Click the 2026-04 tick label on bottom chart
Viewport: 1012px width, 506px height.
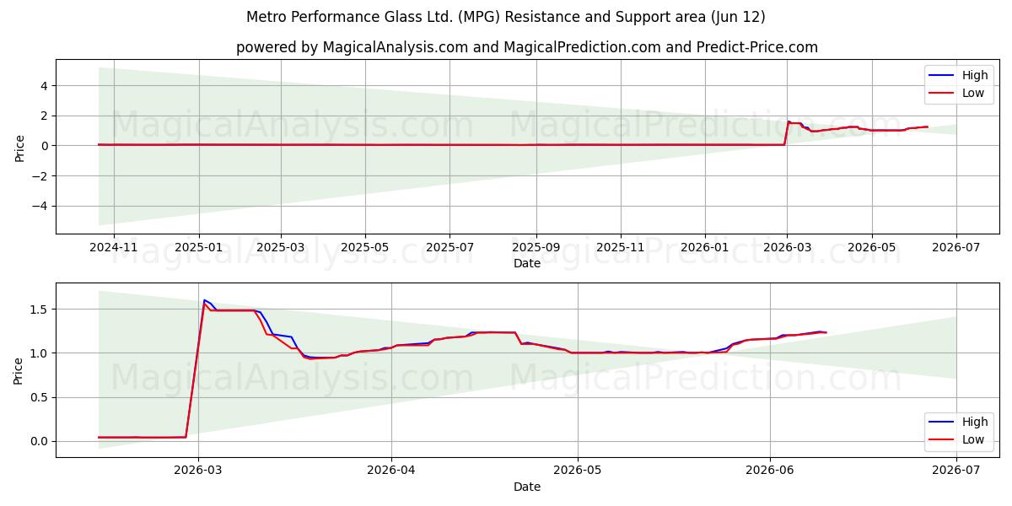point(391,471)
